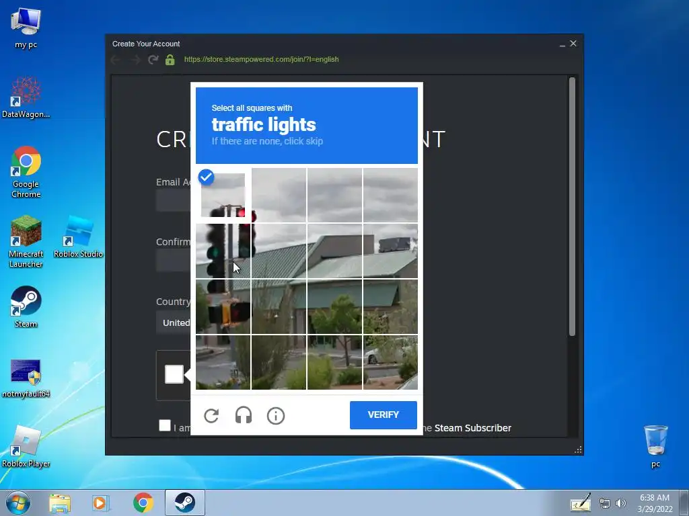Click the window corner resize grip
Screen dimensions: 689x516
tap(578, 449)
